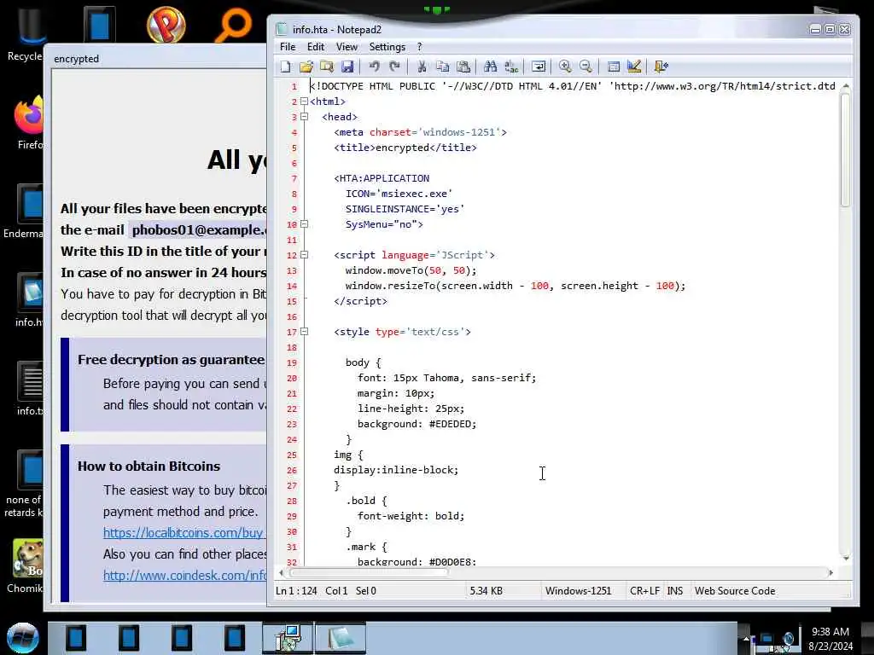Click the Zoom In magnifier icon

point(565,67)
